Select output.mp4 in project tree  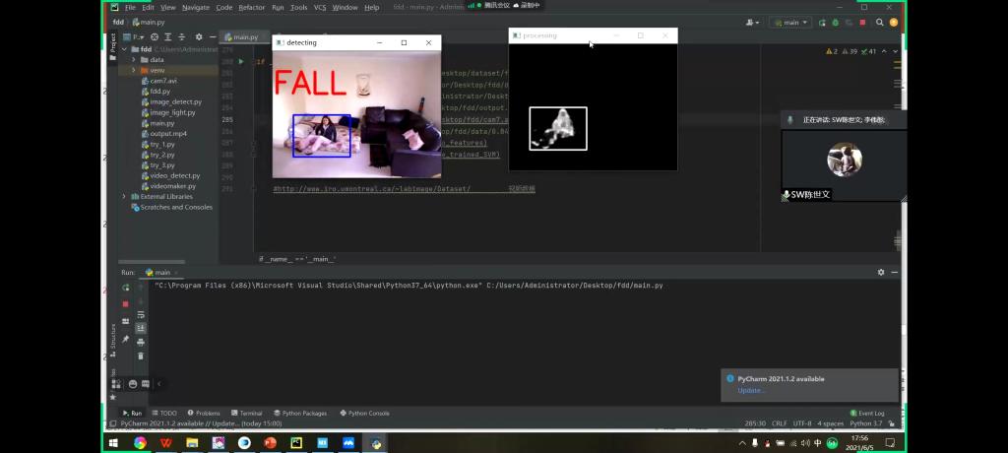click(168, 133)
